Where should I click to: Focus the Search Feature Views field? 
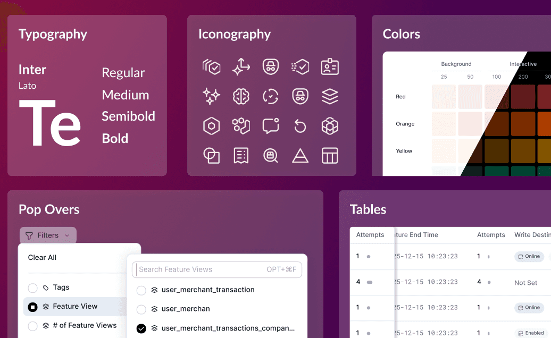(217, 269)
